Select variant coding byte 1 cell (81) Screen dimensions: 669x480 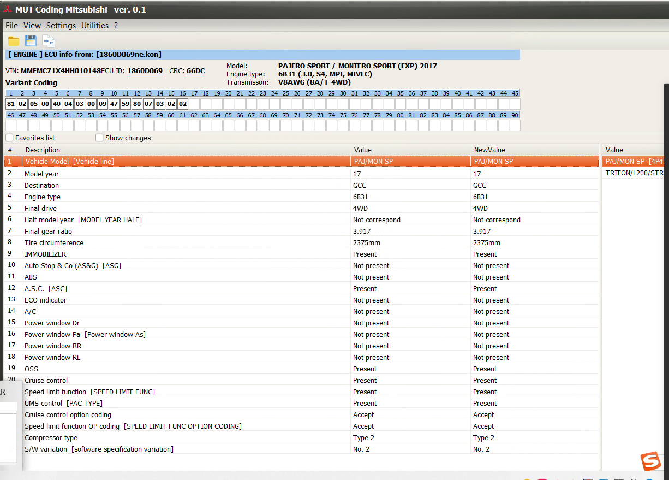pyautogui.click(x=11, y=104)
